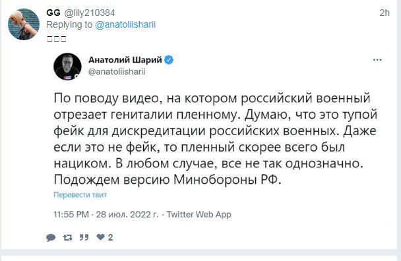Follow the @anatoliisharii mention after Replying to
Screen dimensions: 401x261
pyautogui.click(x=125, y=25)
